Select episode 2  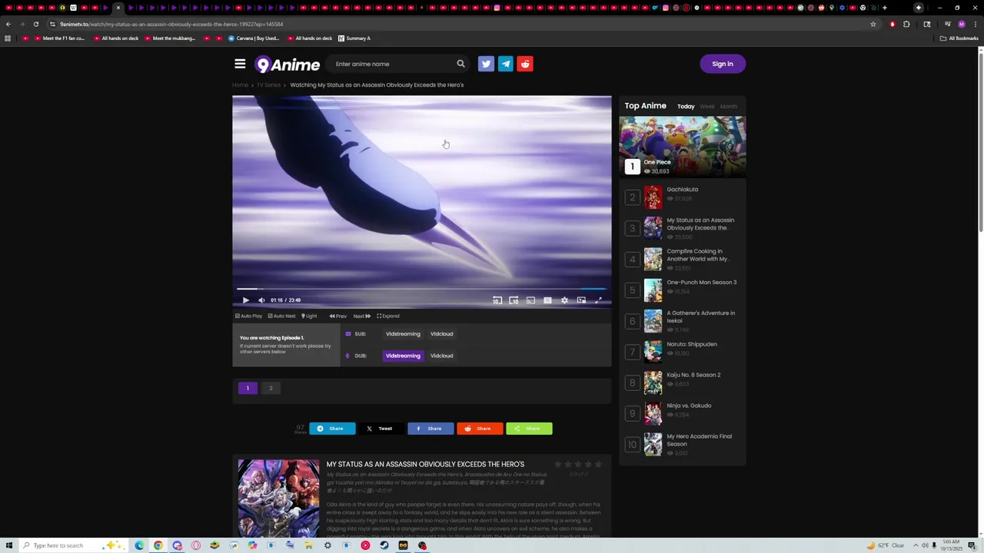click(271, 388)
